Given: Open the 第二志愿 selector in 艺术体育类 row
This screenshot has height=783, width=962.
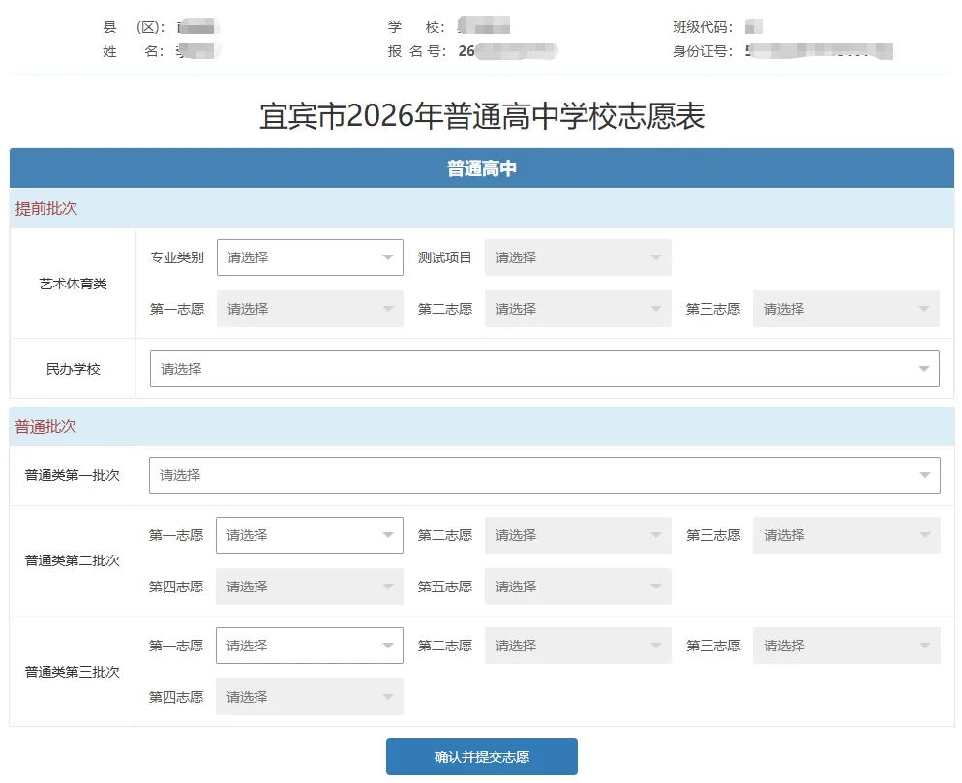Looking at the screenshot, I should coord(577,308).
